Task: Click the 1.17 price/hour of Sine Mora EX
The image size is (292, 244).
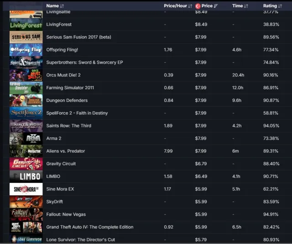Action: pyautogui.click(x=167, y=189)
